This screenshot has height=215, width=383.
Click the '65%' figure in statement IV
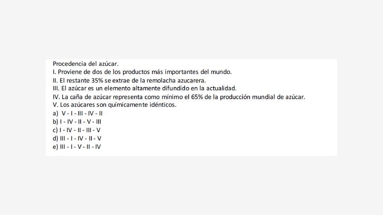pyautogui.click(x=197, y=97)
